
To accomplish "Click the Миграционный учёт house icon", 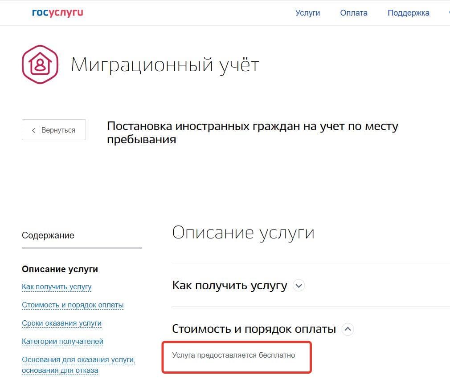I will pos(40,65).
